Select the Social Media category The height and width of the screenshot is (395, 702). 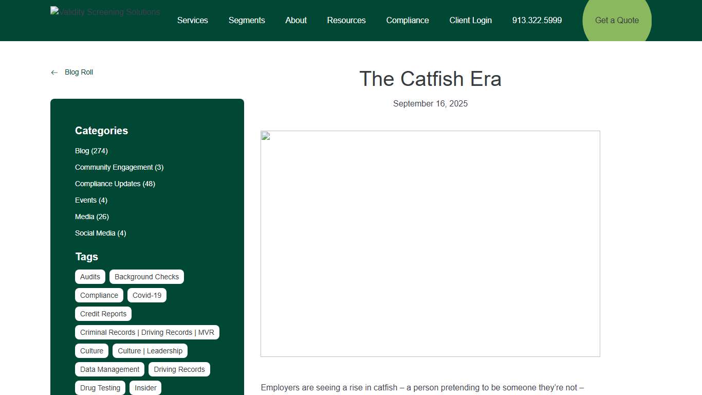tap(100, 233)
